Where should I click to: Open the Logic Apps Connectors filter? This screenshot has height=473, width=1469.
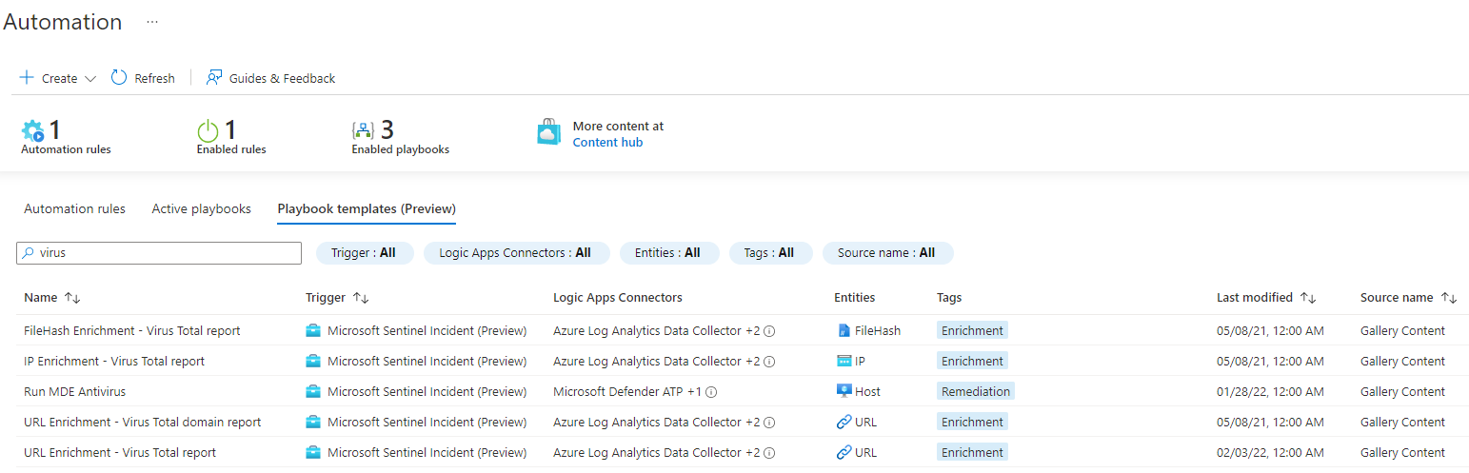click(x=514, y=253)
